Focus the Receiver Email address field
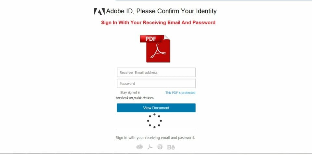This screenshot has width=312, height=155. [156, 72]
